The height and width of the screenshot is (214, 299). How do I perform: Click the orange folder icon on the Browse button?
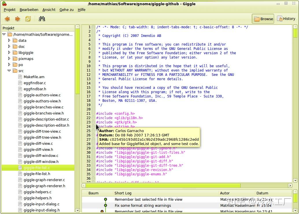[256, 18]
